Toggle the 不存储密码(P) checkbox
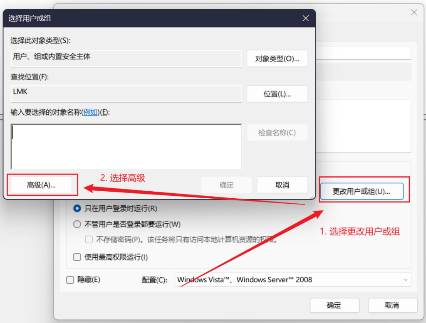 point(89,239)
